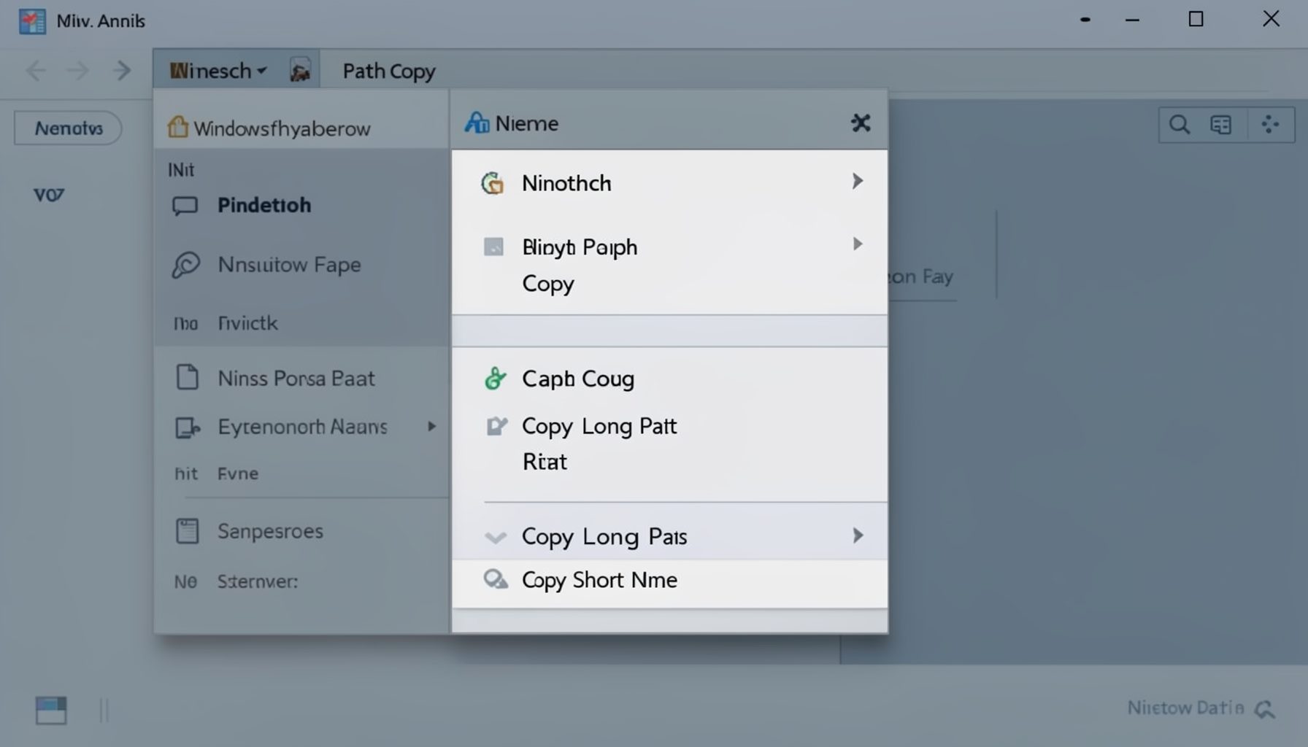
Task: Expand the Copy Long Pais arrow
Action: (858, 536)
